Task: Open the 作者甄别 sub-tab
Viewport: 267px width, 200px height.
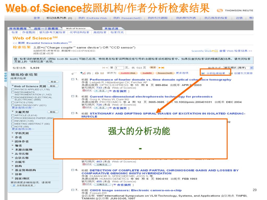Action: pos(29,32)
